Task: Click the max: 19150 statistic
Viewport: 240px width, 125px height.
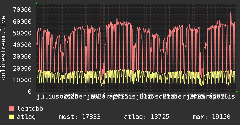Action: (211, 117)
